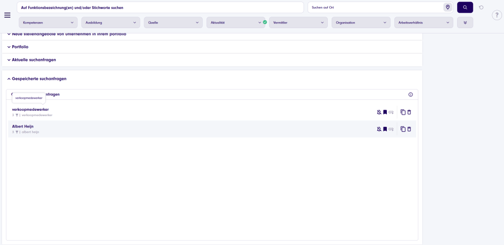Copy the verkoopmedewerker saved search
The height and width of the screenshot is (245, 504).
click(403, 112)
